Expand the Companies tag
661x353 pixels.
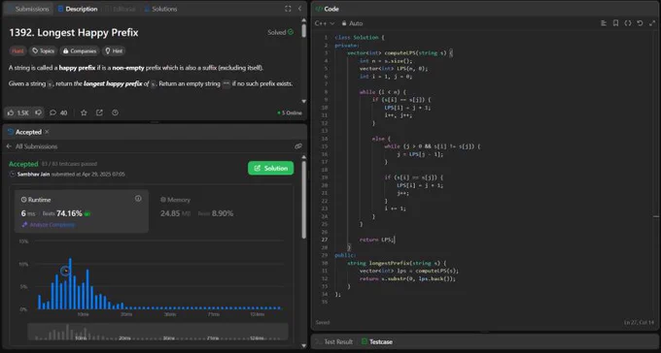(x=79, y=50)
